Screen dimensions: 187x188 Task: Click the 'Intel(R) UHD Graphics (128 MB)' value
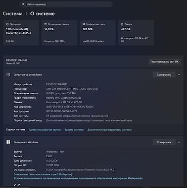(x=64, y=98)
